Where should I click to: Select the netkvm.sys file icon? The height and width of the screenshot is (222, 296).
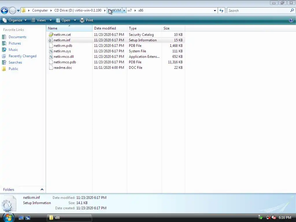[x=51, y=51]
